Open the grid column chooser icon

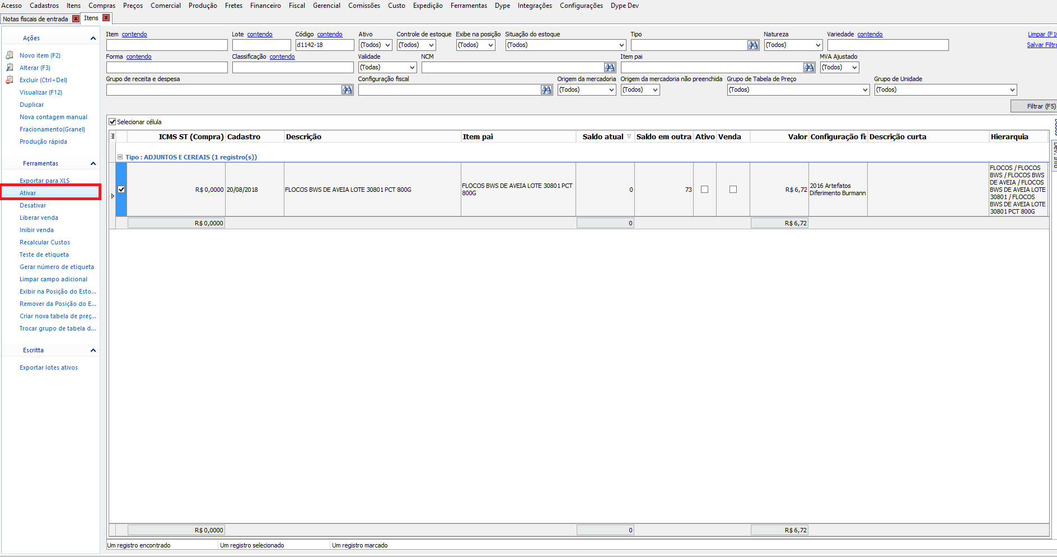pos(113,136)
